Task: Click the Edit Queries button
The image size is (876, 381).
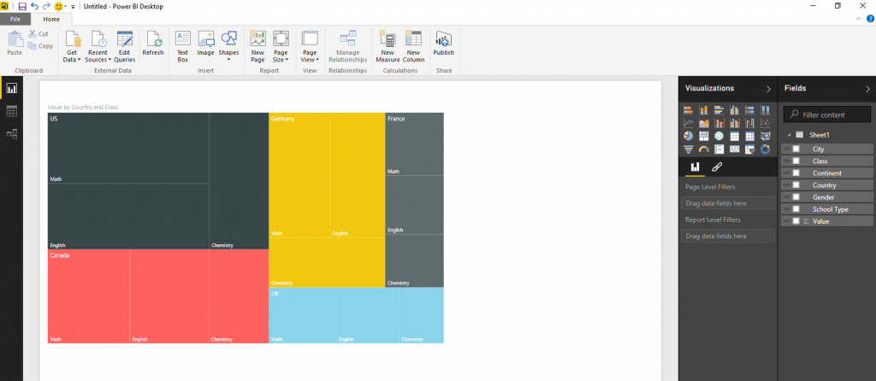Action: tap(125, 46)
